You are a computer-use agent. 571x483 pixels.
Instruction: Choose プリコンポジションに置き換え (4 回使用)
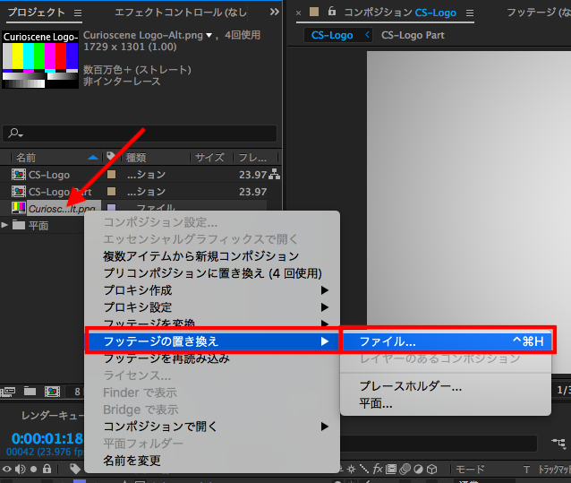(212, 273)
